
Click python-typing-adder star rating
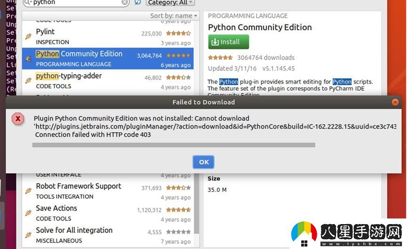[x=178, y=78]
